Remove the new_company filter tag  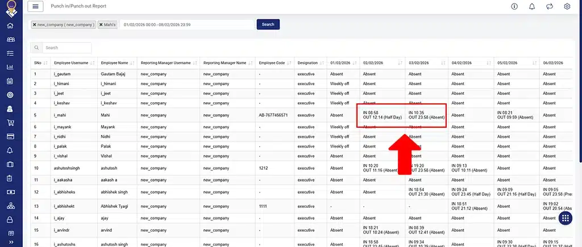(x=35, y=25)
